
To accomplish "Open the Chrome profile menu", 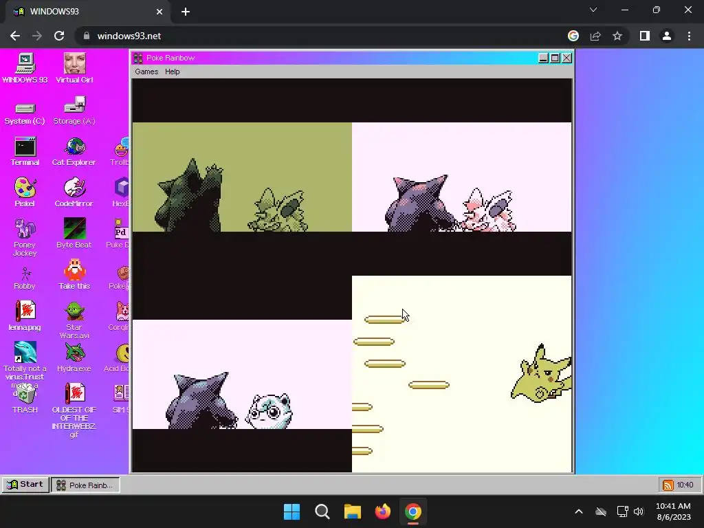I will (667, 36).
